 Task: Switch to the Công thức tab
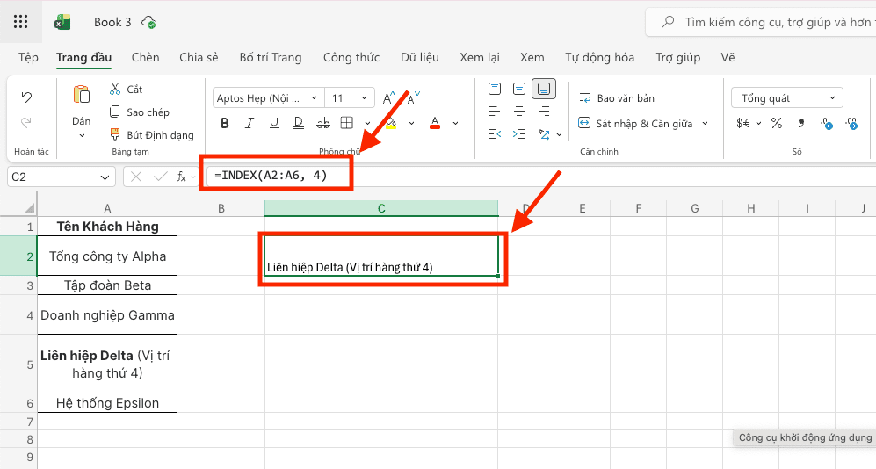351,57
